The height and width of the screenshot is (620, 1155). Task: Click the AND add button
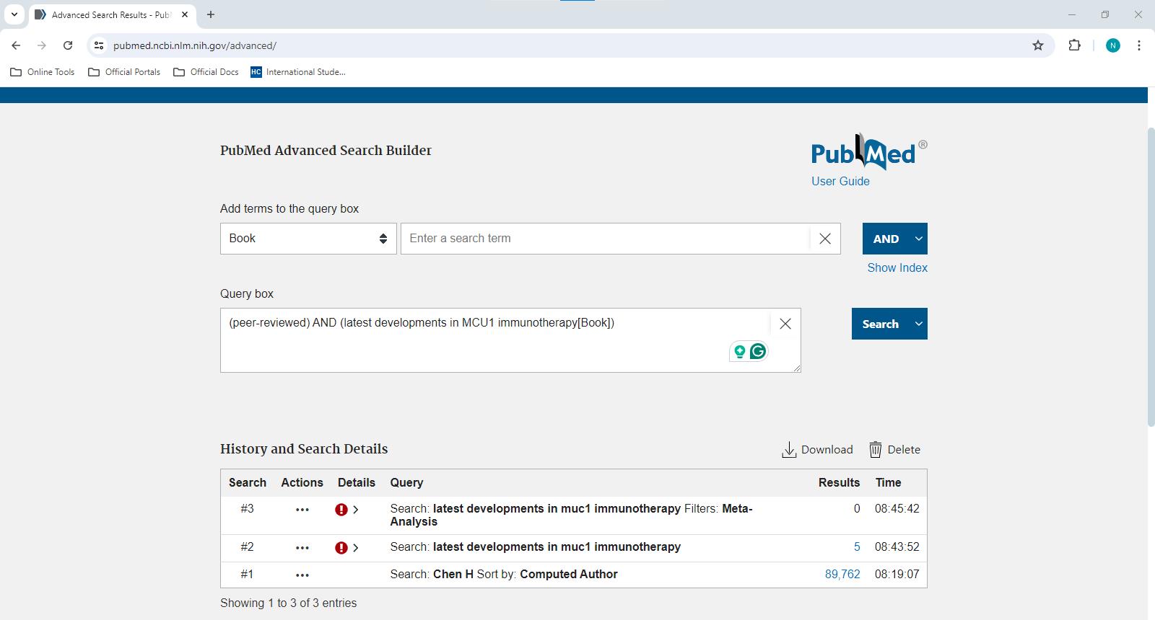pyautogui.click(x=886, y=239)
